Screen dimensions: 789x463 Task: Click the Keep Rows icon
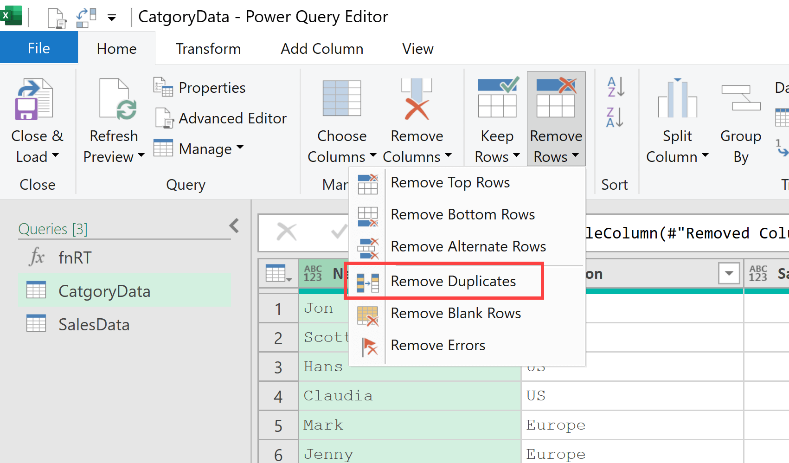coord(498,97)
